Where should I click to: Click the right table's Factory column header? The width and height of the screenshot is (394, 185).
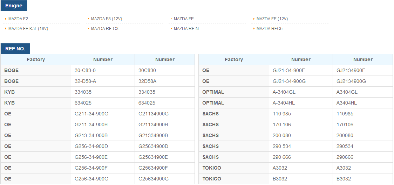[234, 60]
